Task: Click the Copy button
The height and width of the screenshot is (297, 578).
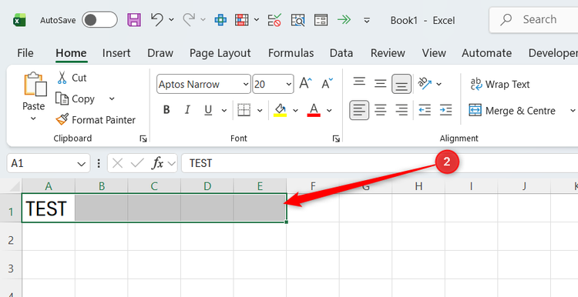Action: [x=76, y=98]
